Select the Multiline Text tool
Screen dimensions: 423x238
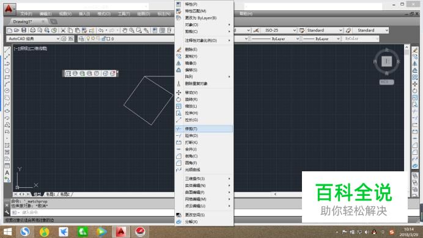pos(7,173)
